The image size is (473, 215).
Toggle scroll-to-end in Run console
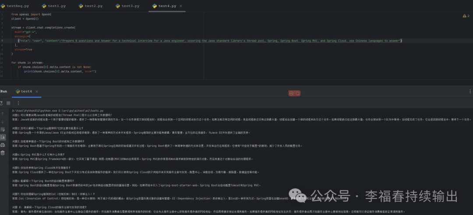click(x=3, y=137)
